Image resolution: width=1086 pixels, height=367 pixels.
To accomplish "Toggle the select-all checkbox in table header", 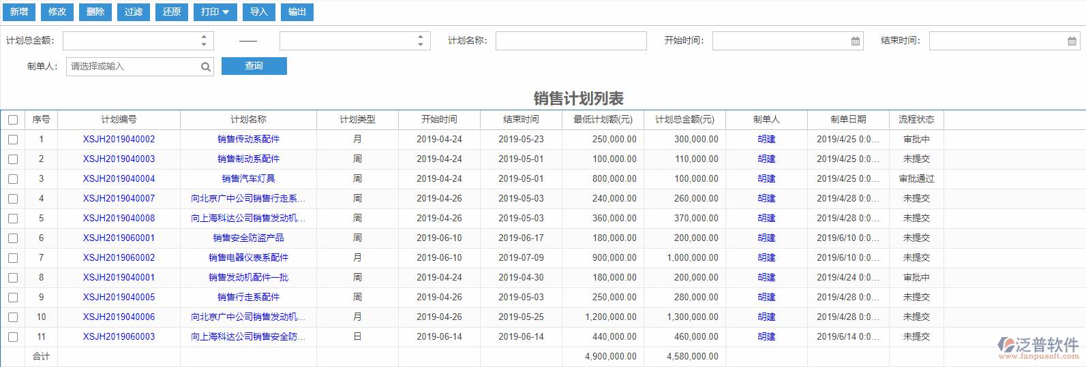I will coord(13,120).
